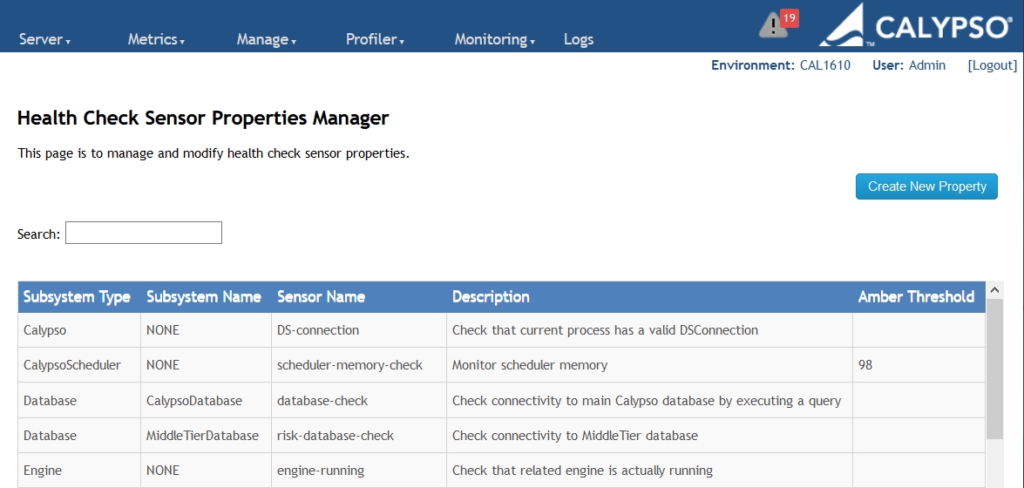
Task: Click the table vertical scrollbar thumb
Action: click(x=994, y=369)
